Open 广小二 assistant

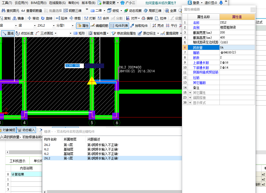click(x=128, y=3)
